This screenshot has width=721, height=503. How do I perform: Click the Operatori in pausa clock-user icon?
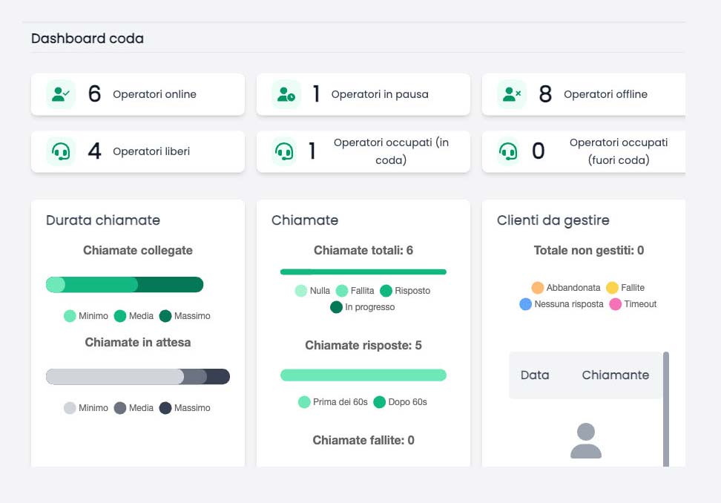point(286,94)
